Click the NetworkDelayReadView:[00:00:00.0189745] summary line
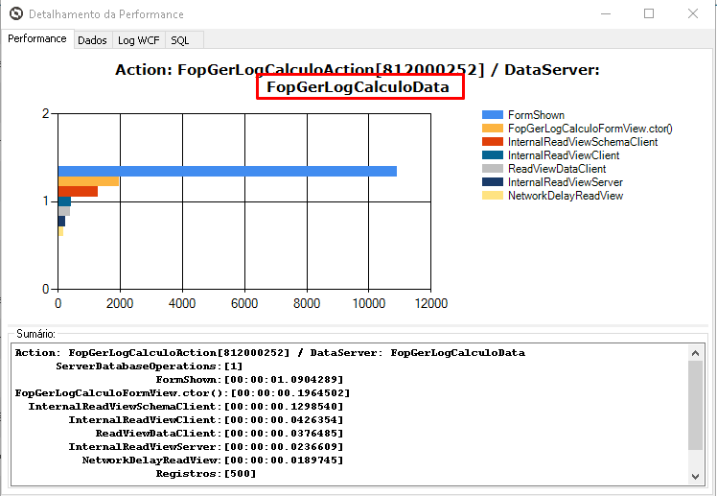 [213, 460]
